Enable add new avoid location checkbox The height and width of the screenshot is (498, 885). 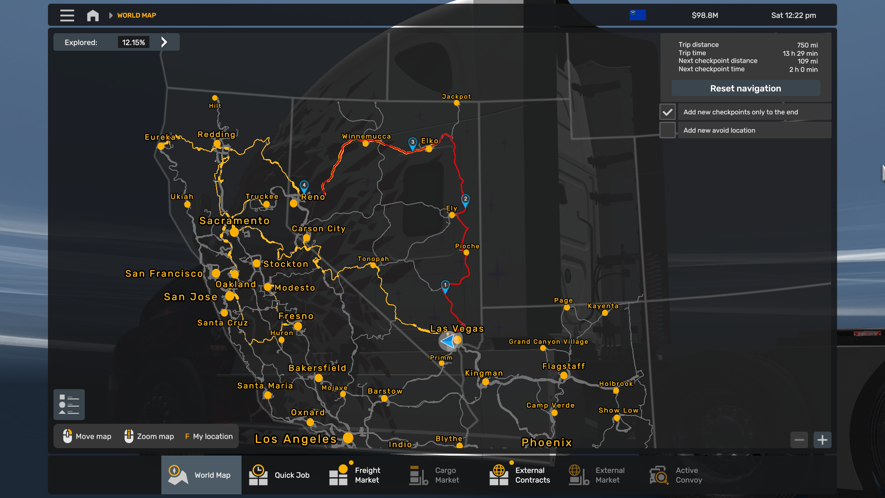[667, 130]
